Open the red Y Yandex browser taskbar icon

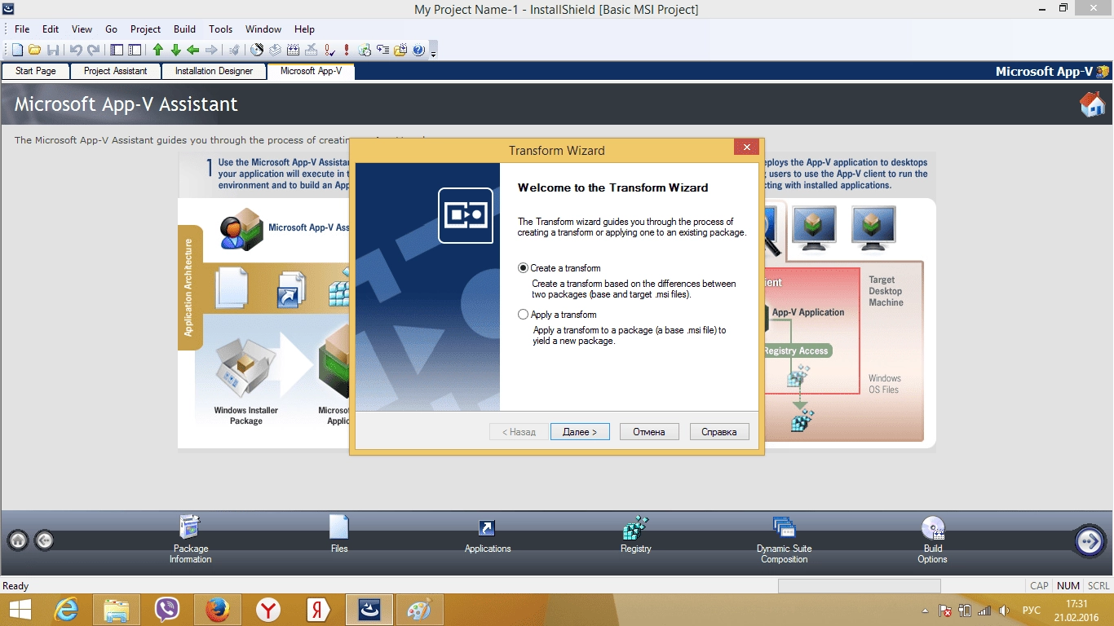point(268,610)
